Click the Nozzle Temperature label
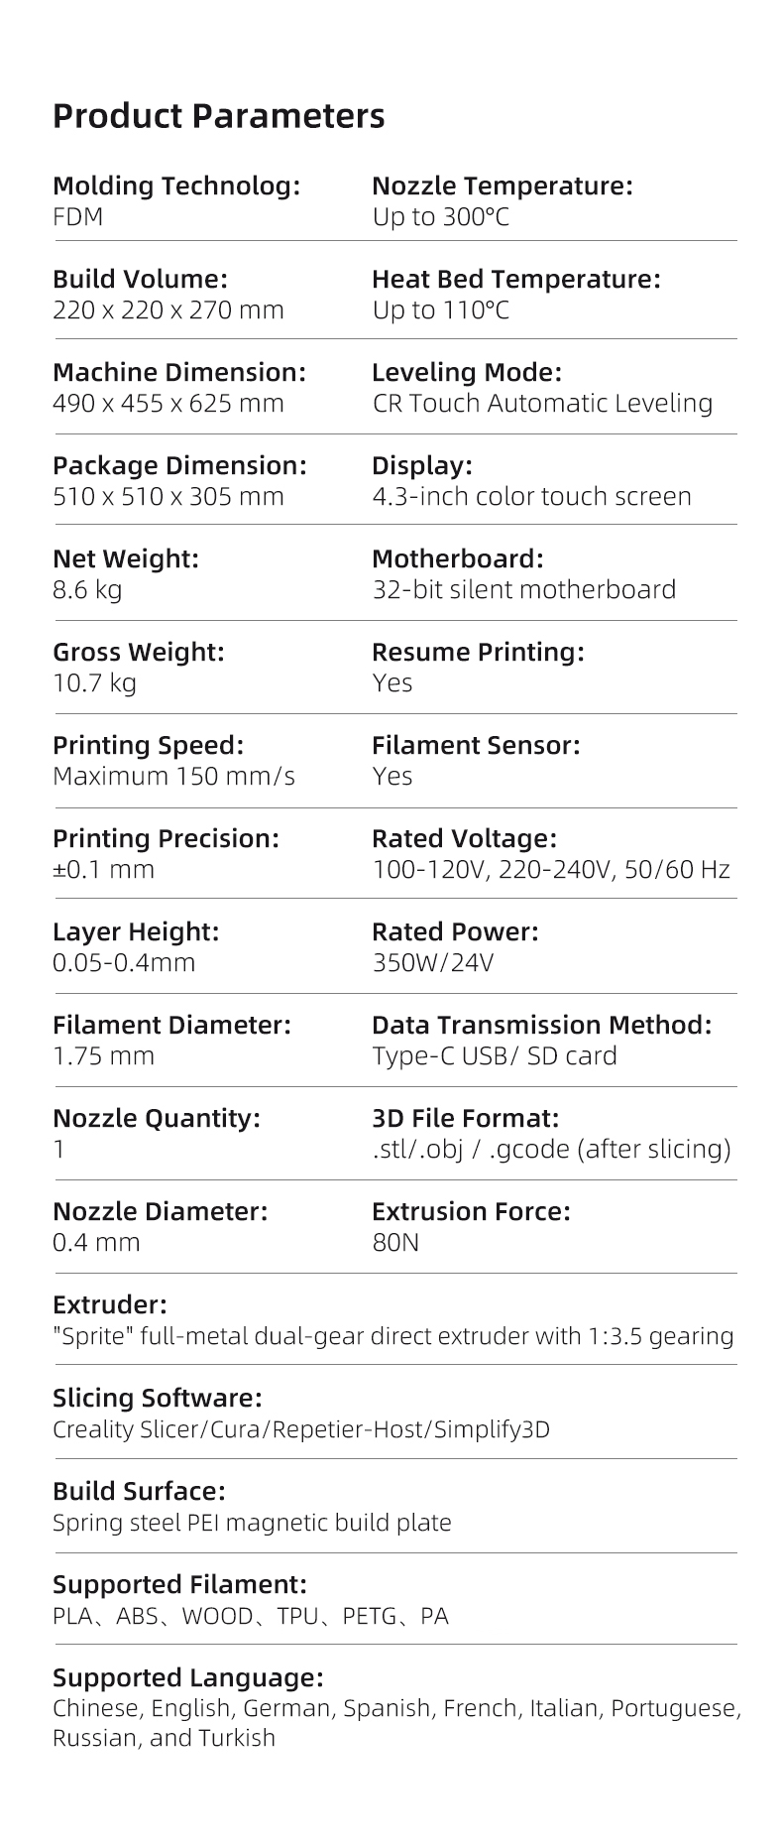The width and height of the screenshot is (783, 1848). pos(502,185)
